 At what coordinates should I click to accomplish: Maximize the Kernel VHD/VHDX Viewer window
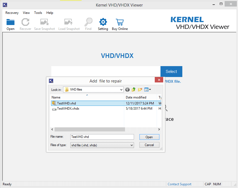[x=221, y=4]
